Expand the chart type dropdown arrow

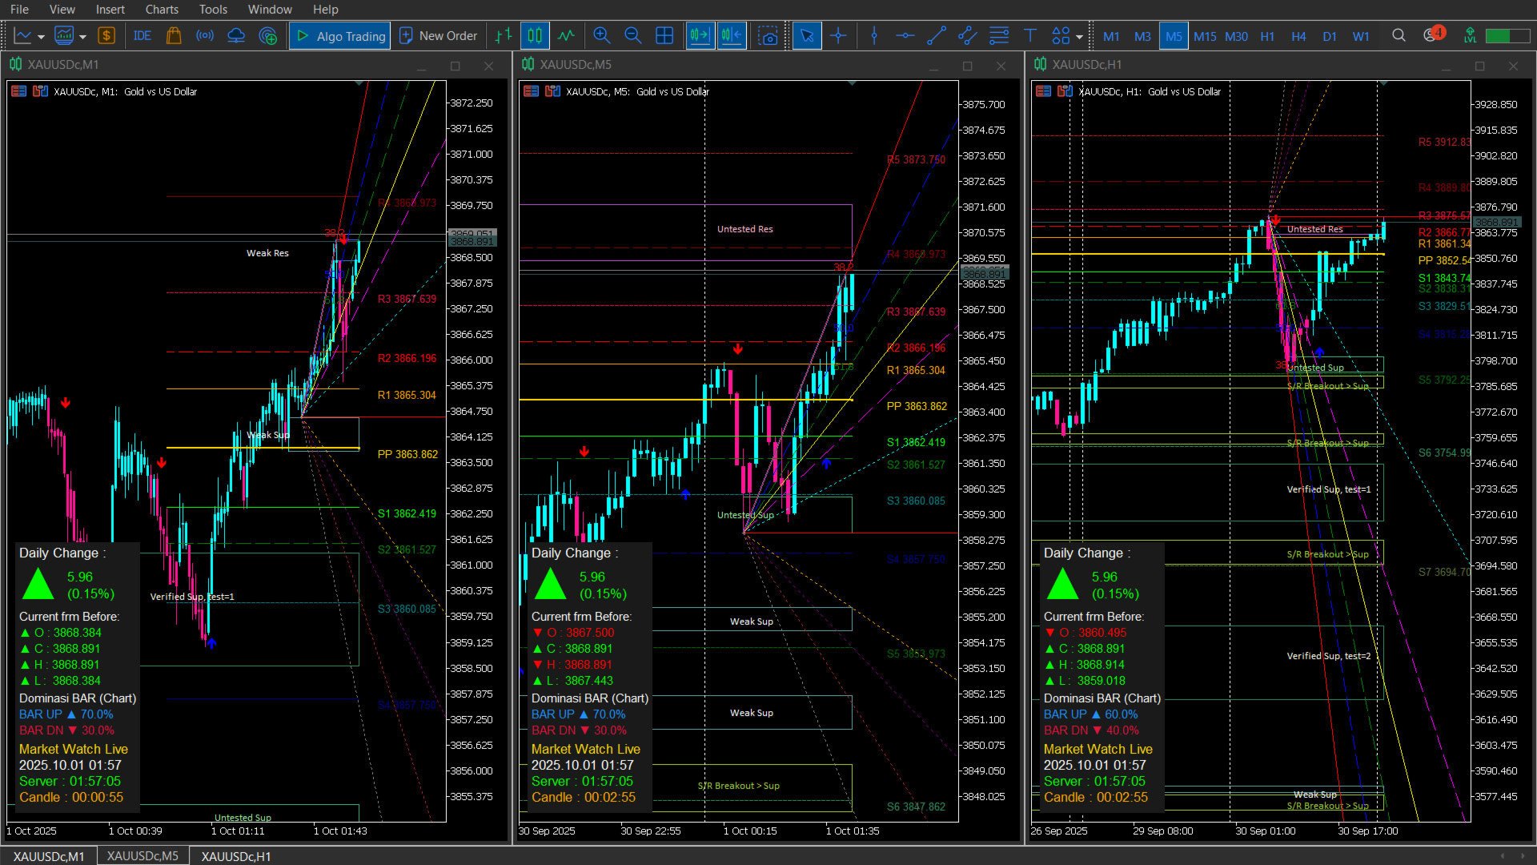(x=42, y=37)
